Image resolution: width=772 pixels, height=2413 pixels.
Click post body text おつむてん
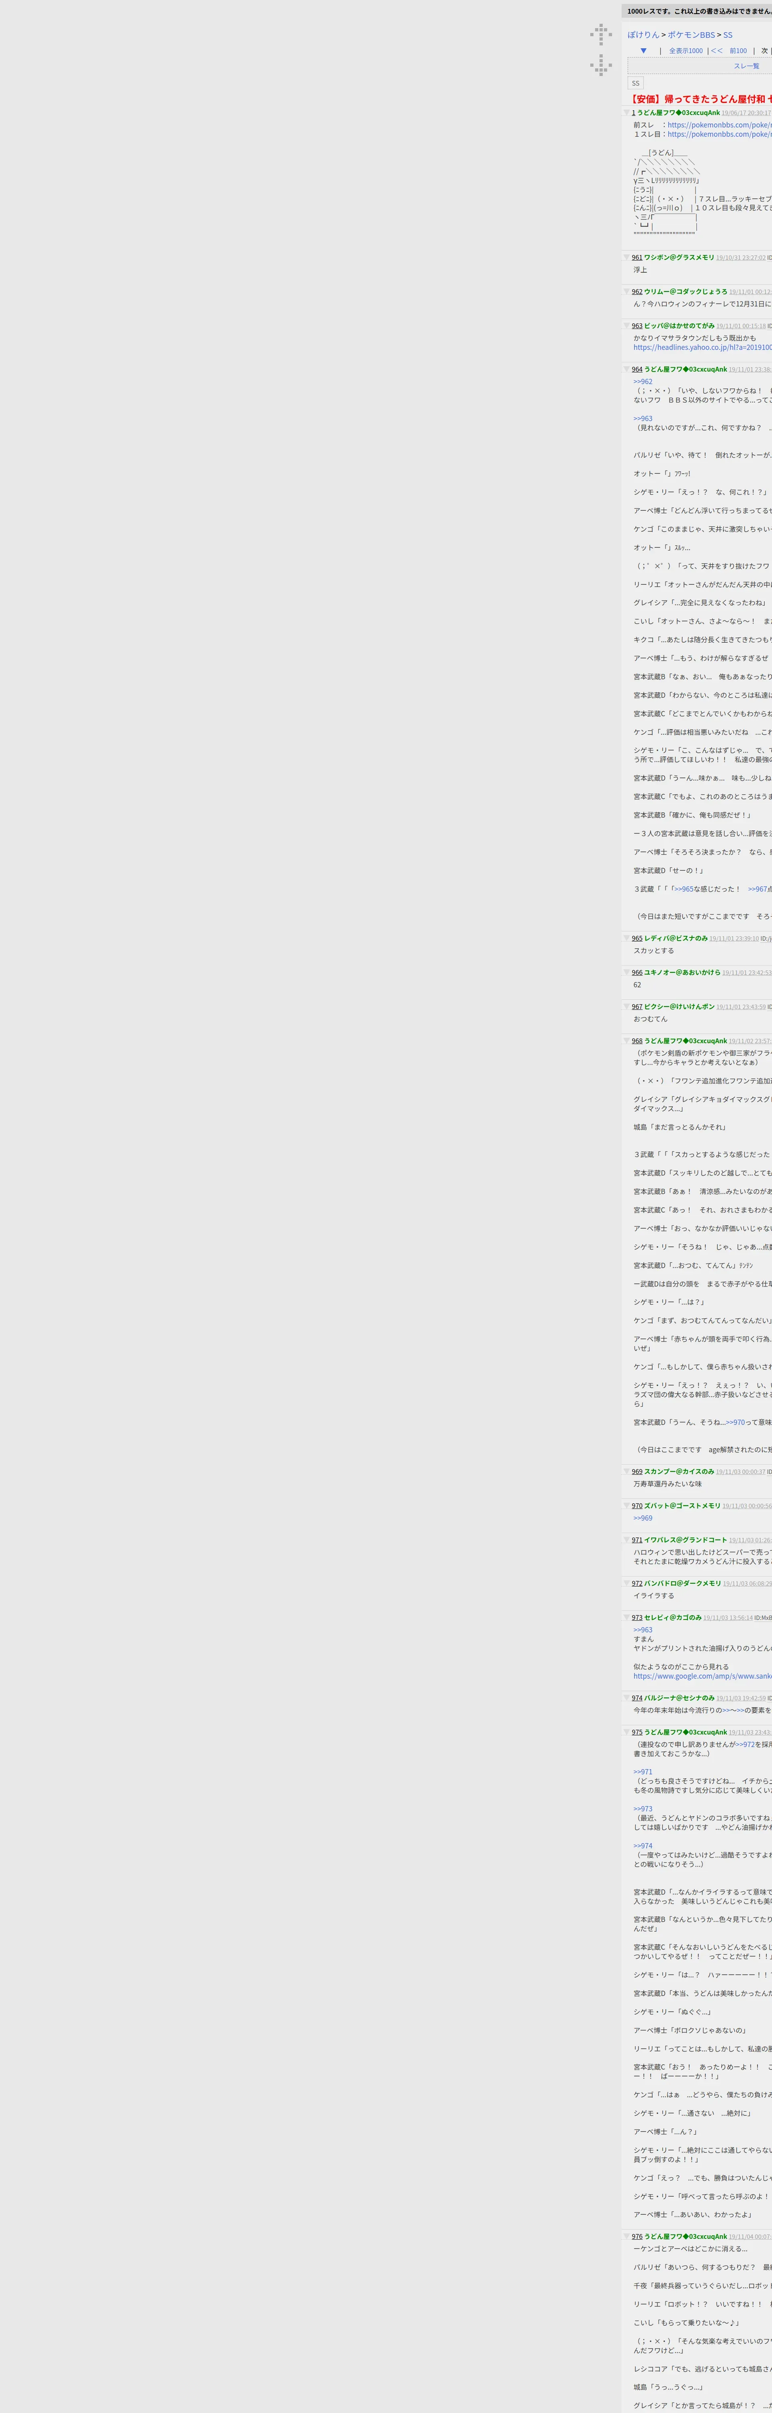(x=650, y=1018)
